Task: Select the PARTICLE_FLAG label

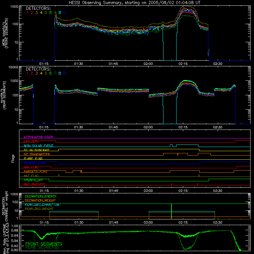Action: tap(36, 171)
